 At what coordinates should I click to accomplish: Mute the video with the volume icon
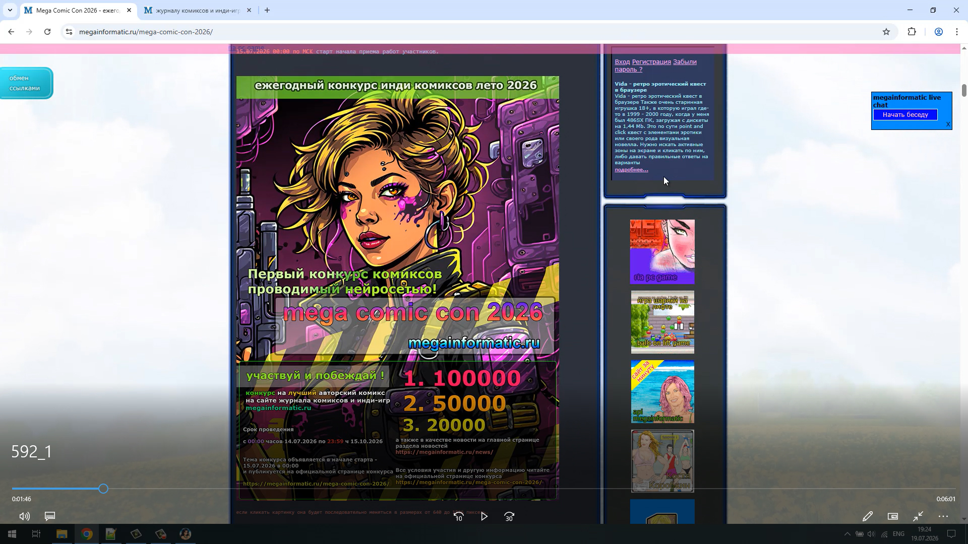coord(24,516)
